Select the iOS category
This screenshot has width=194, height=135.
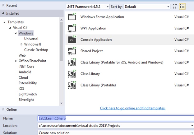click(21, 89)
